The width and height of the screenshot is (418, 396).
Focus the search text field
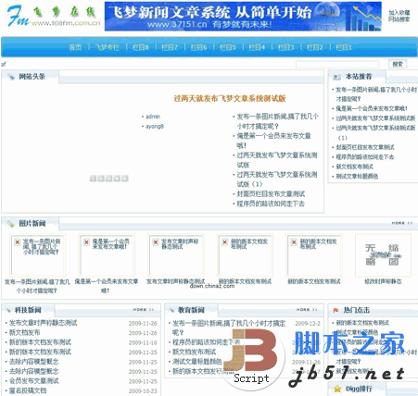pyautogui.click(x=337, y=64)
